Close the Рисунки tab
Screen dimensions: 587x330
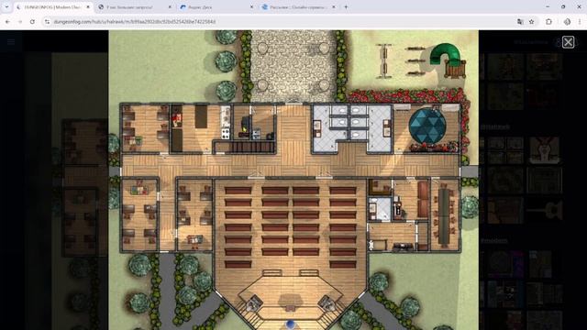pos(334,7)
